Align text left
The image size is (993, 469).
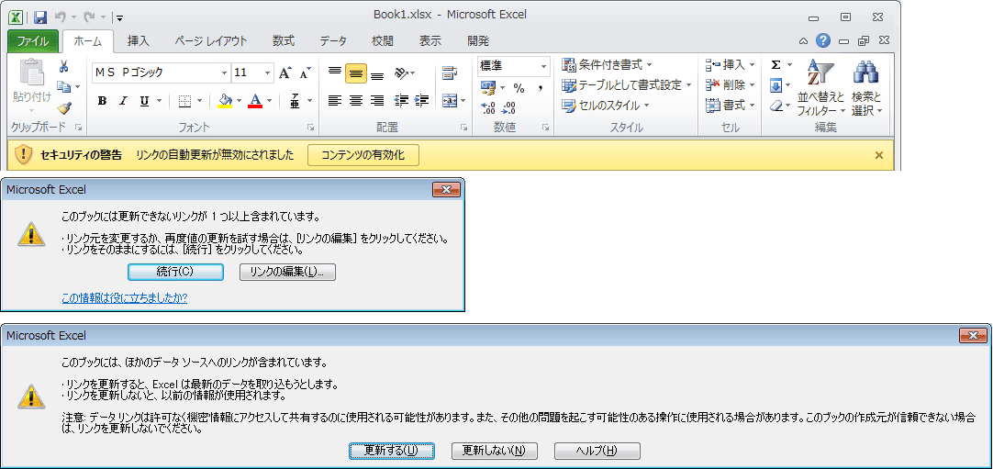point(335,101)
